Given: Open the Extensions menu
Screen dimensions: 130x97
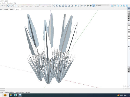Looking at the screenshot, I should pyautogui.click(x=10, y=3).
